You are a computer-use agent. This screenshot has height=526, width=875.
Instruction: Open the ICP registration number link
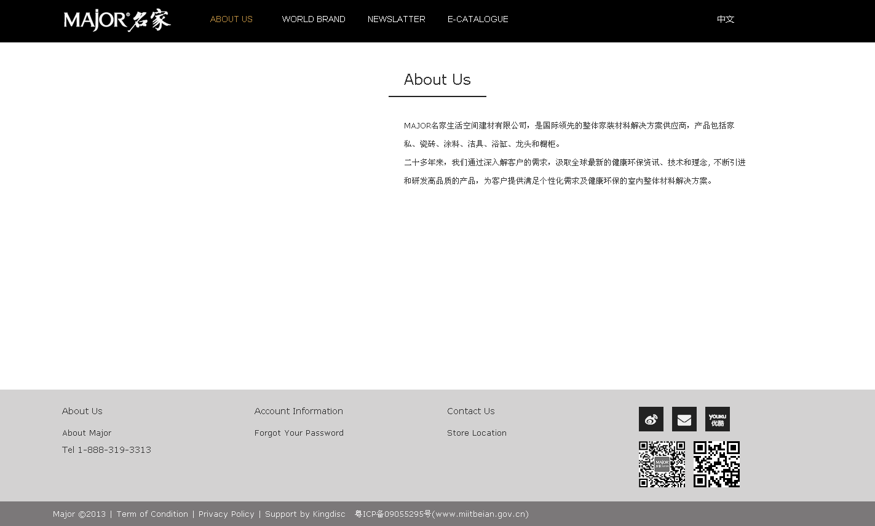(x=441, y=514)
